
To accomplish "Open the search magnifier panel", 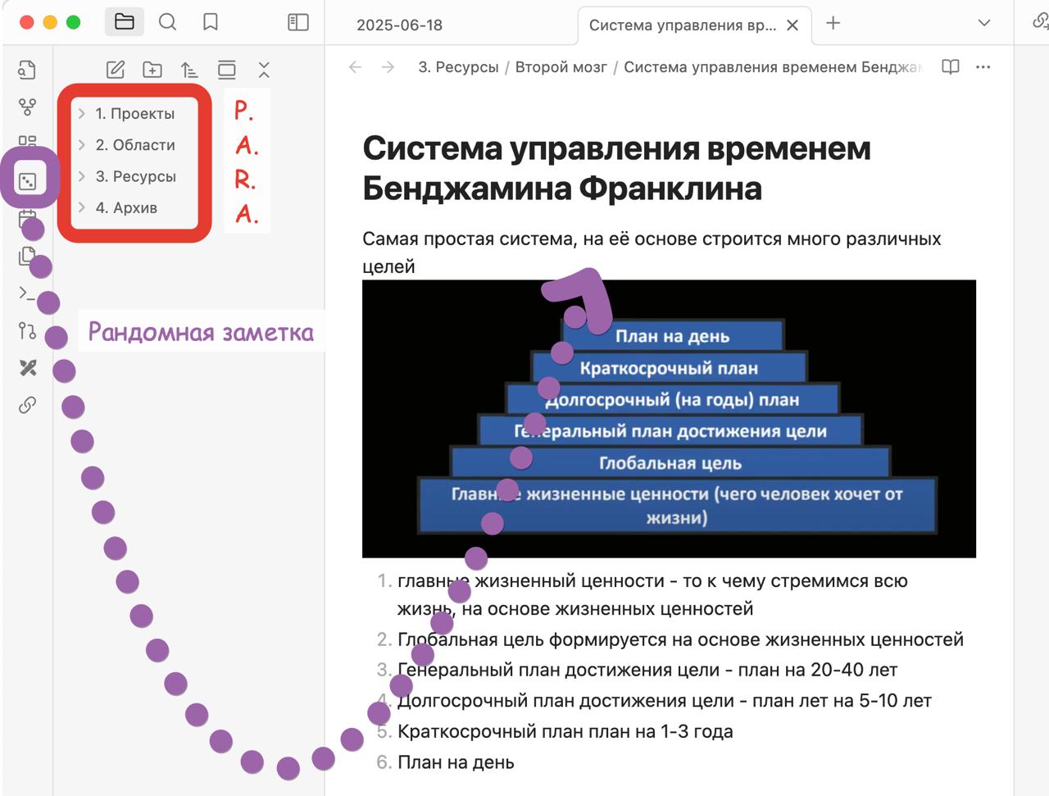I will pos(167,22).
